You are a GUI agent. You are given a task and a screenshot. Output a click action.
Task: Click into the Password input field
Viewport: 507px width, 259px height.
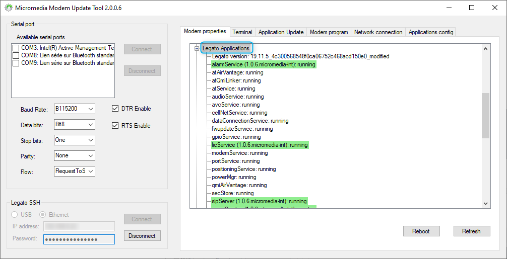[79, 239]
